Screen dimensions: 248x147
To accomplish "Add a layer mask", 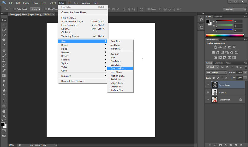I will pyautogui.click(x=221, y=145).
